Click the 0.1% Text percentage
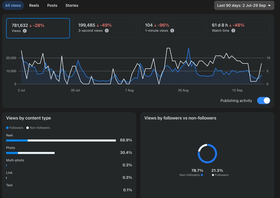The height and width of the screenshot is (198, 280). [x=127, y=190]
